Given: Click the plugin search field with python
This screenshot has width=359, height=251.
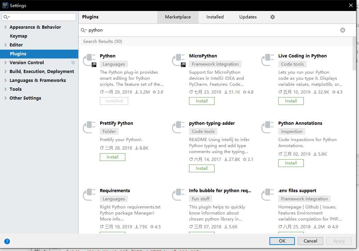Looking at the screenshot, I should click(x=213, y=30).
